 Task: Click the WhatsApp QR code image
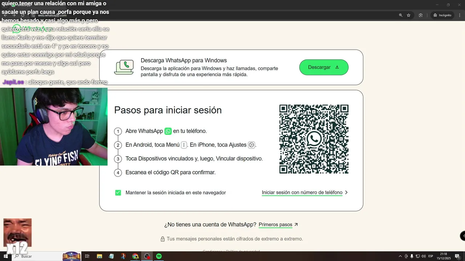pyautogui.click(x=314, y=139)
